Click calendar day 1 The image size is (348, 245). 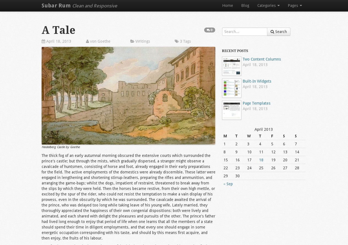pos(225,144)
